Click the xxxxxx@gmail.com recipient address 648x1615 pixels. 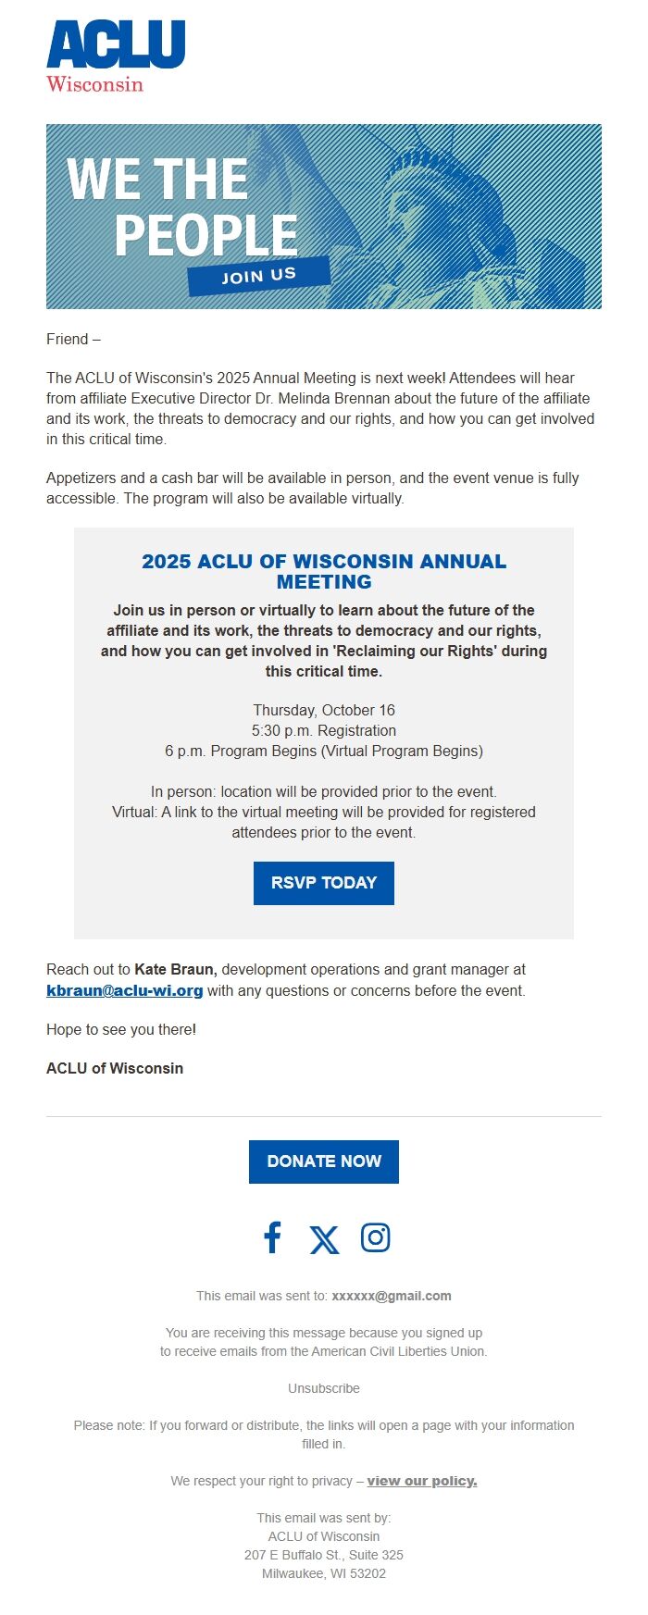click(392, 1296)
